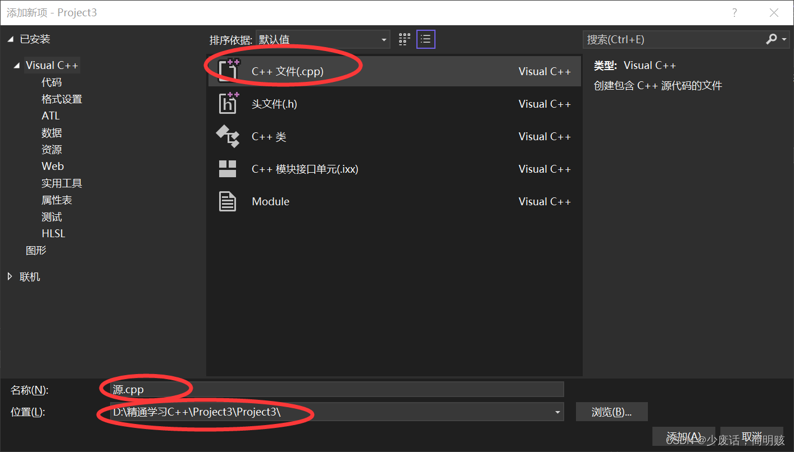794x452 pixels.
Task: Switch to small icons list view
Action: (x=426, y=39)
